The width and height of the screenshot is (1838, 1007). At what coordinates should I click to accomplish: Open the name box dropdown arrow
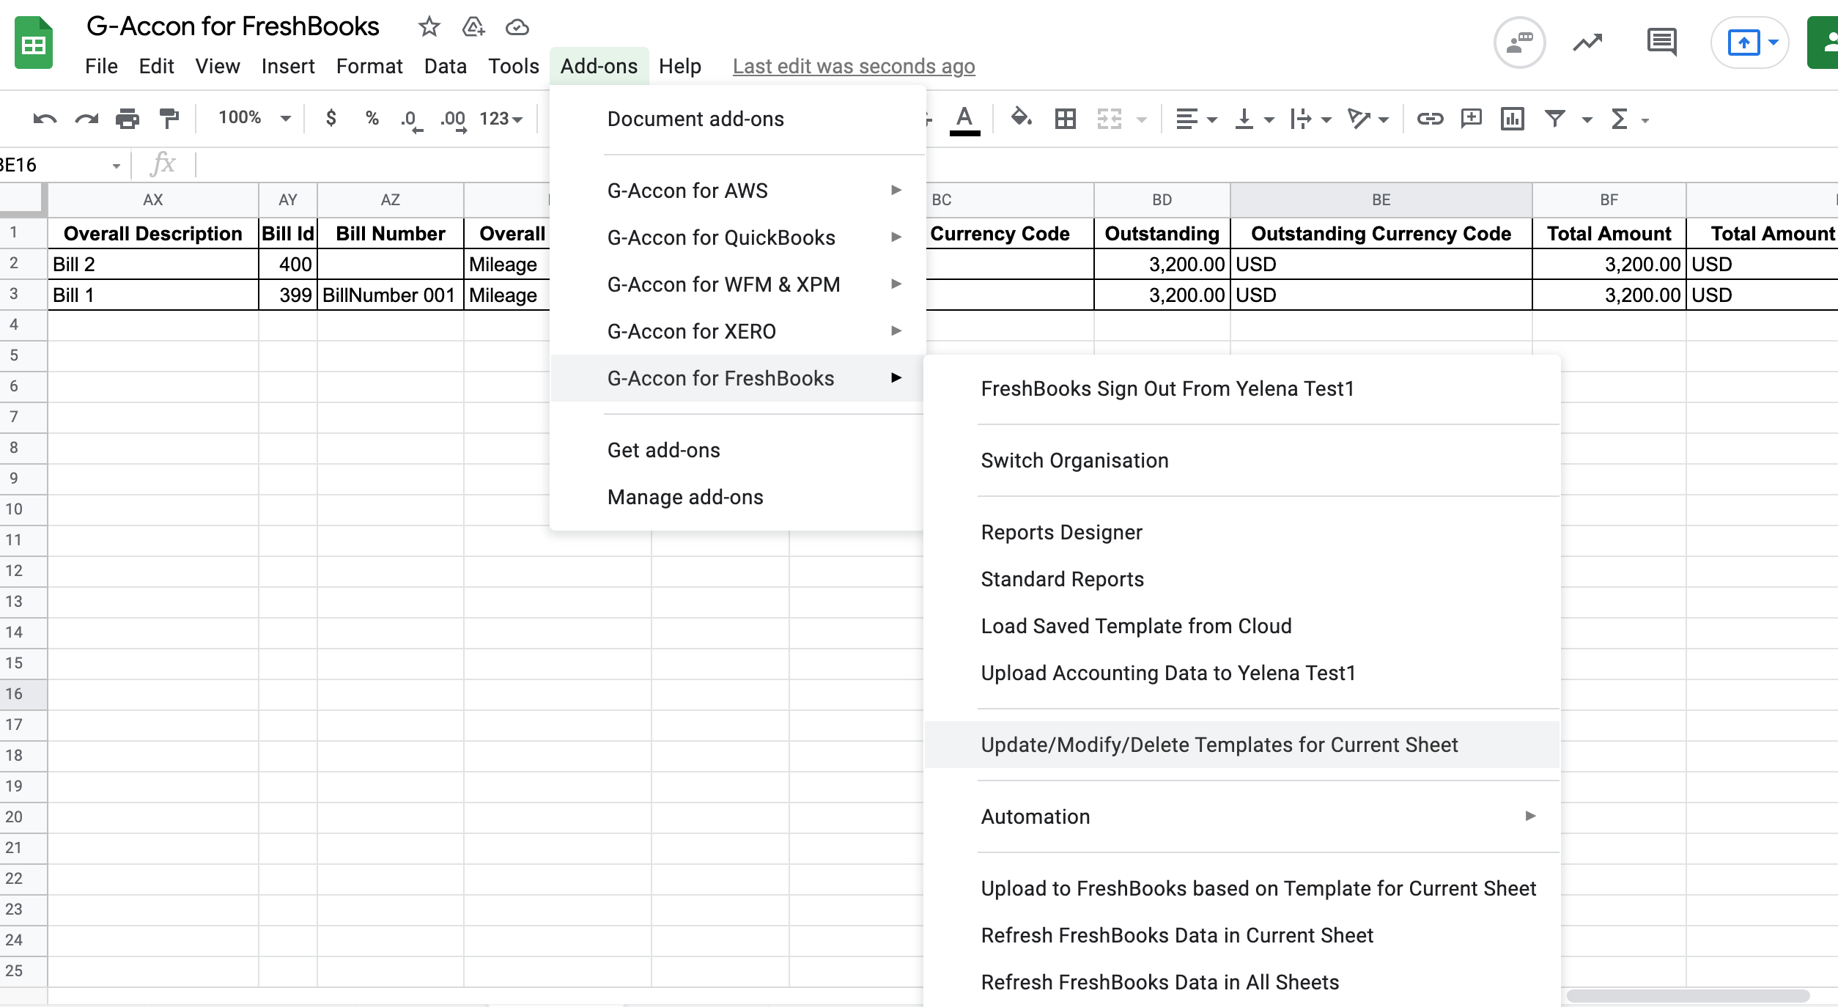(x=116, y=166)
